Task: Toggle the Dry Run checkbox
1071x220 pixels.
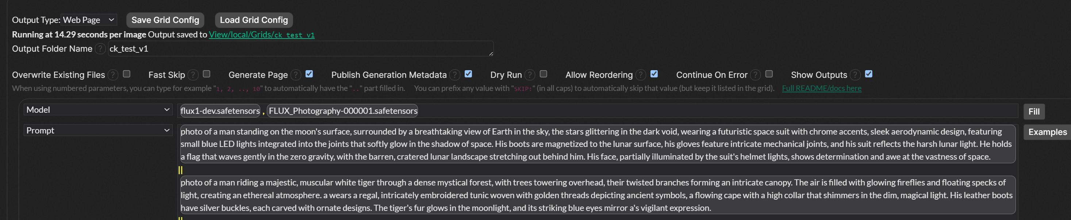Action: pyautogui.click(x=544, y=74)
